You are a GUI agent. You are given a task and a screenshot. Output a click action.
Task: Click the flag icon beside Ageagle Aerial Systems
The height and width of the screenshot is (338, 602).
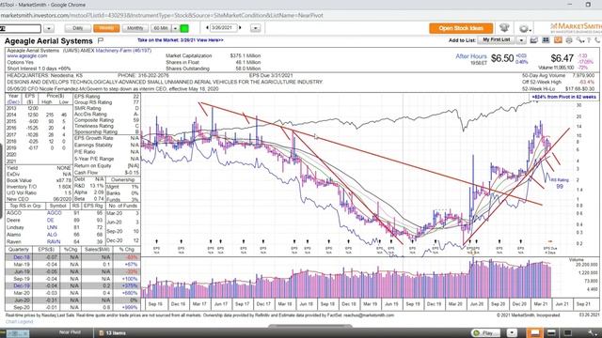101,40
